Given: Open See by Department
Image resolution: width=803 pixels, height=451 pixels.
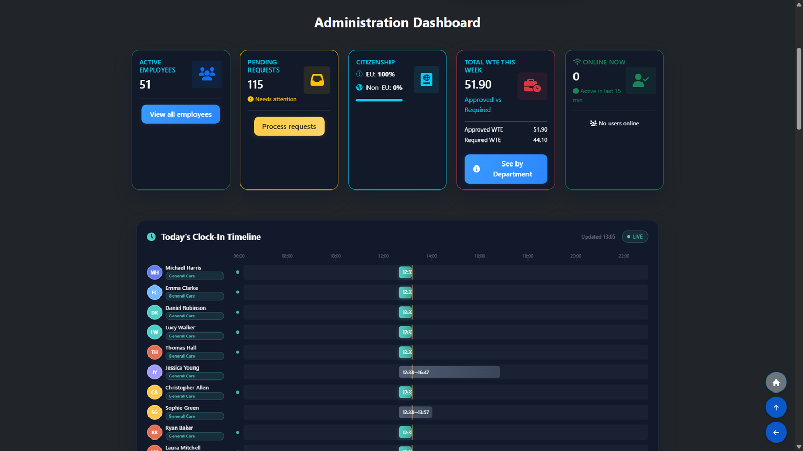Looking at the screenshot, I should 506,169.
